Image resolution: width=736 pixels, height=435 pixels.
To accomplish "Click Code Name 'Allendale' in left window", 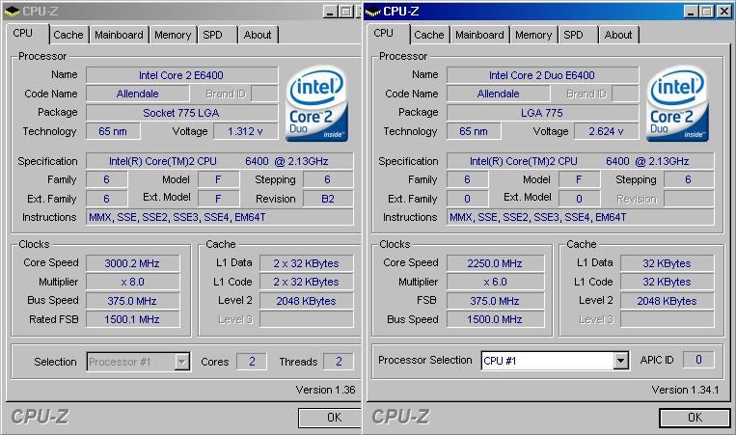I will [138, 94].
